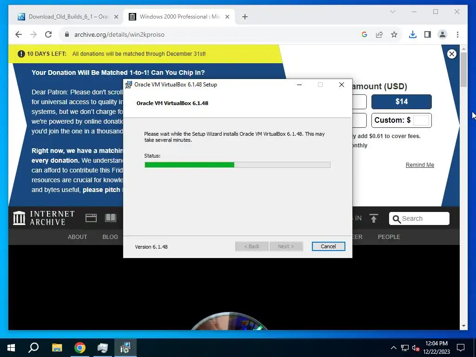Toggle Chrome side panel
The width and height of the screenshot is (476, 357).
pos(428,34)
